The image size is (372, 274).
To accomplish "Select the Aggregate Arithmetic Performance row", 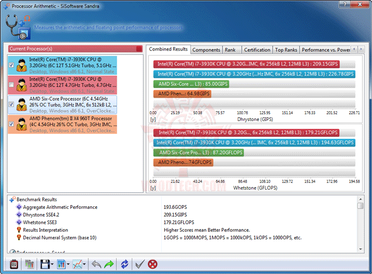I will point(183,207).
